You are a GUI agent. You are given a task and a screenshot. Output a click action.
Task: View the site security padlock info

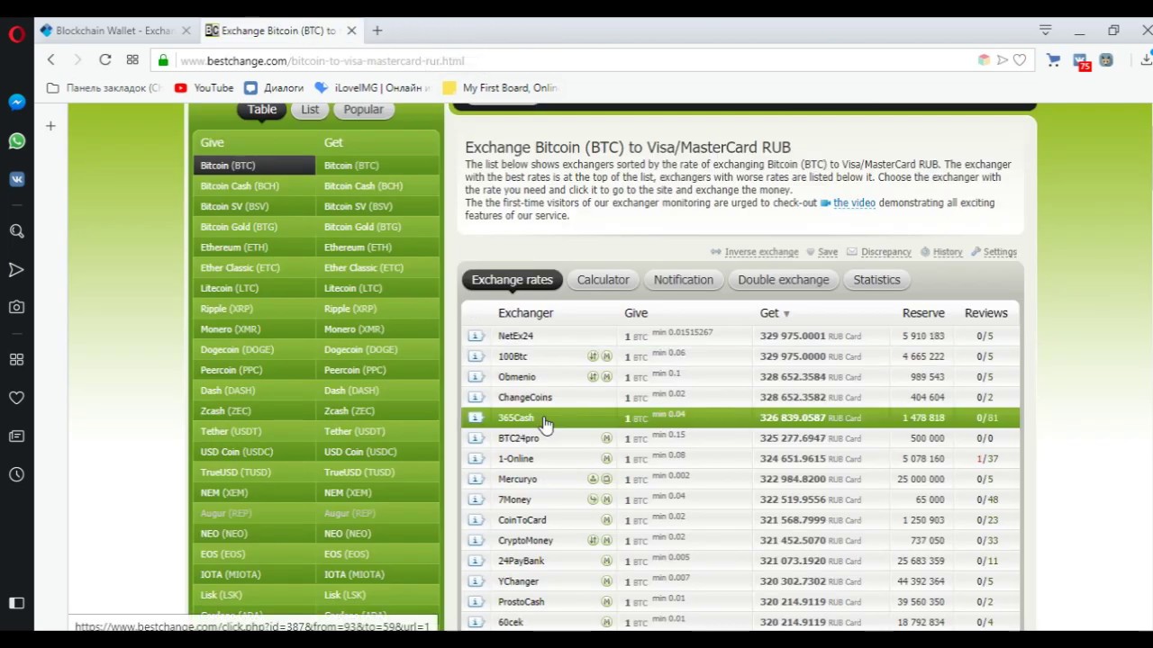click(163, 60)
